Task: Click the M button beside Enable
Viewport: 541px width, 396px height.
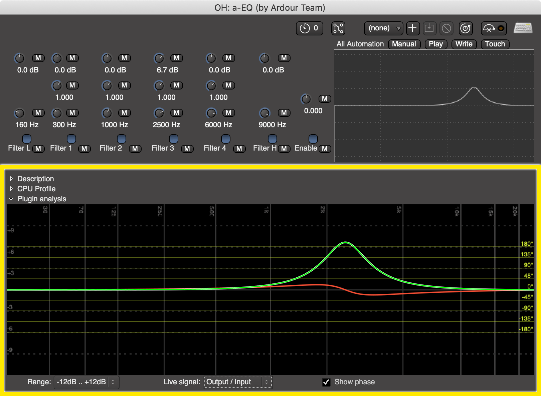Action: [x=324, y=149]
